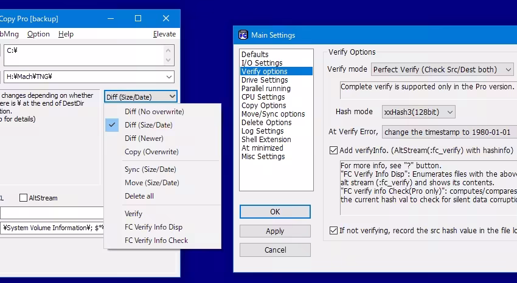Open Parallel running category

point(276,89)
